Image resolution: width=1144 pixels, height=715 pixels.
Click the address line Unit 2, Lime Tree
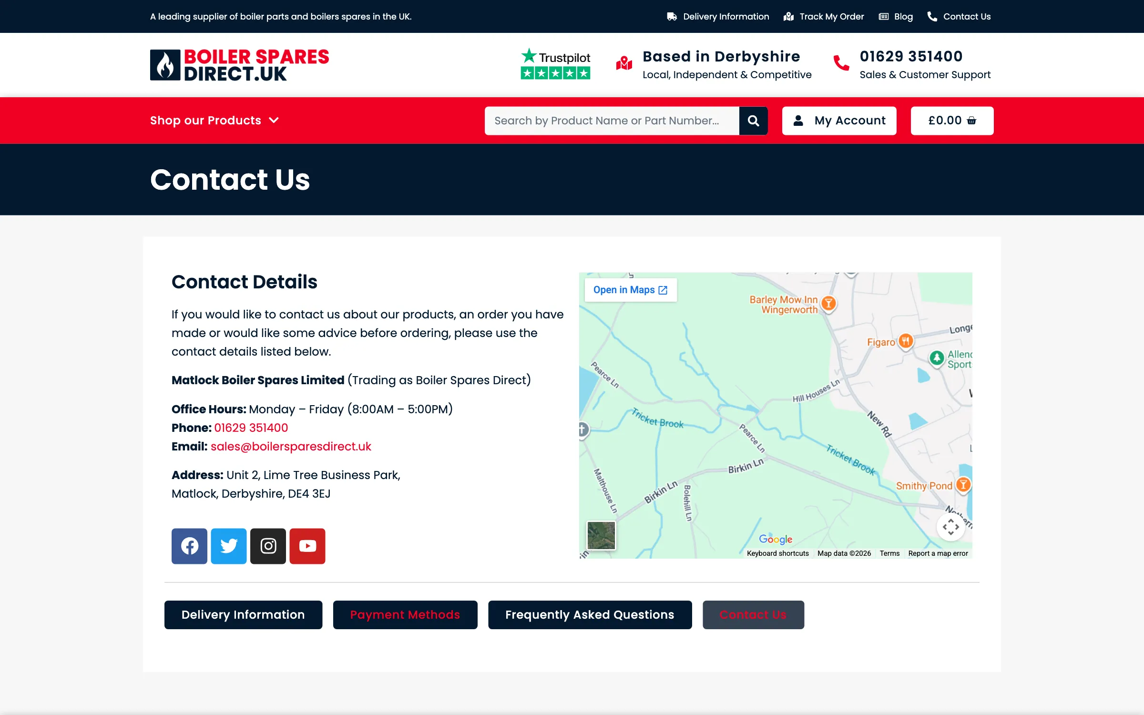286,475
